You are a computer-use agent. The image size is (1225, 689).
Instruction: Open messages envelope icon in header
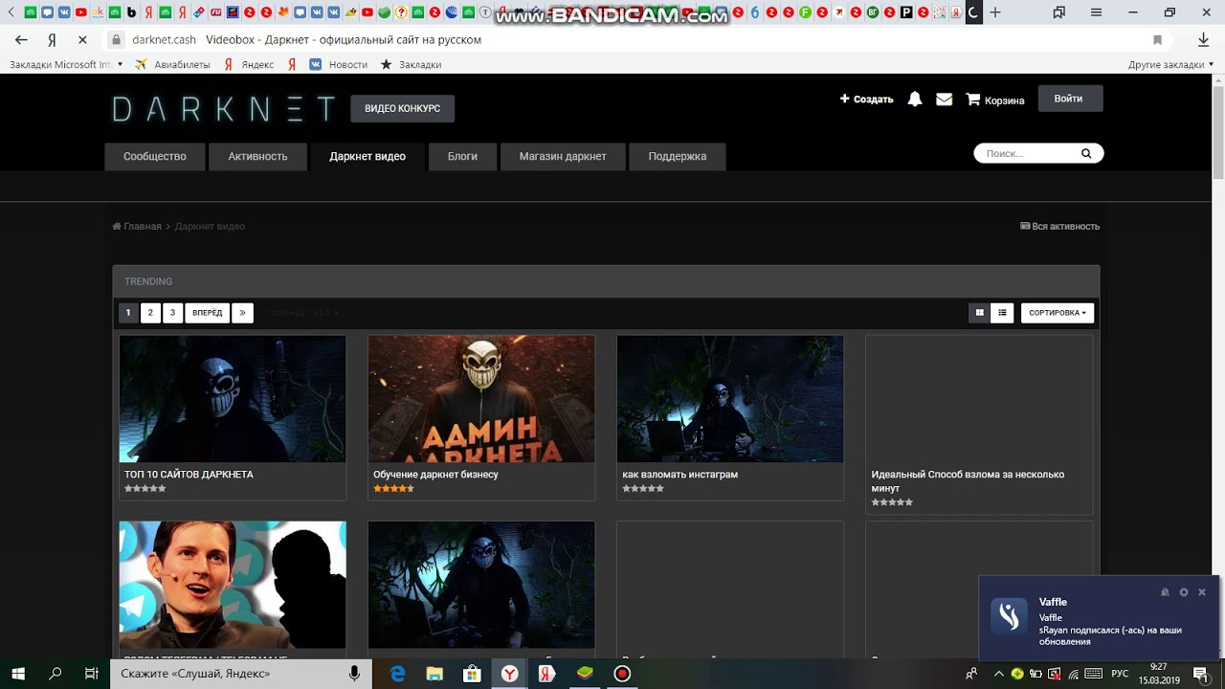(x=944, y=100)
